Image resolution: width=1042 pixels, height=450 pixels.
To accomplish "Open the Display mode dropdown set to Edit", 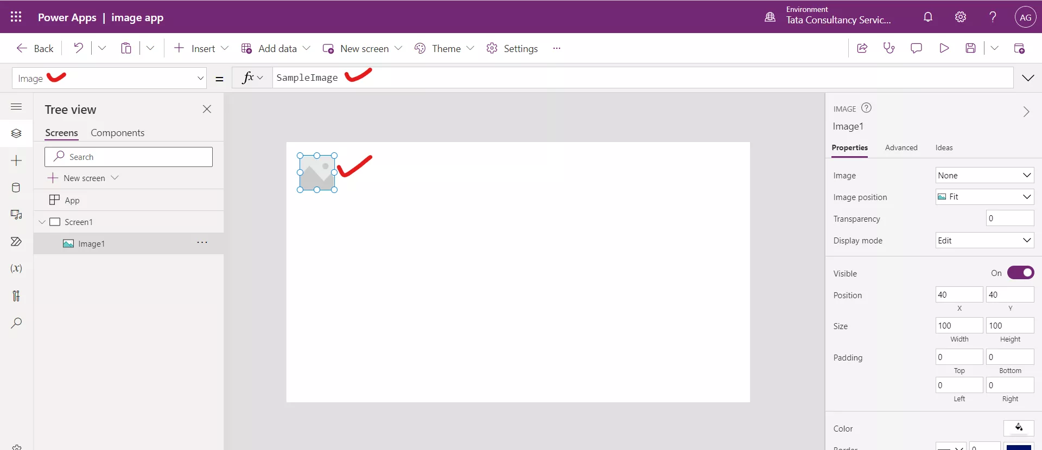I will pos(984,240).
